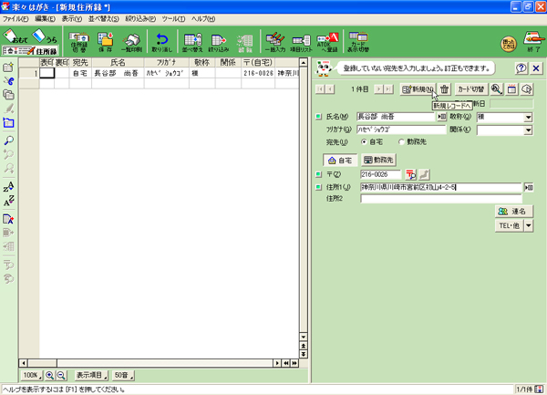Click the postal code search icon
The height and width of the screenshot is (395, 547).
point(411,173)
